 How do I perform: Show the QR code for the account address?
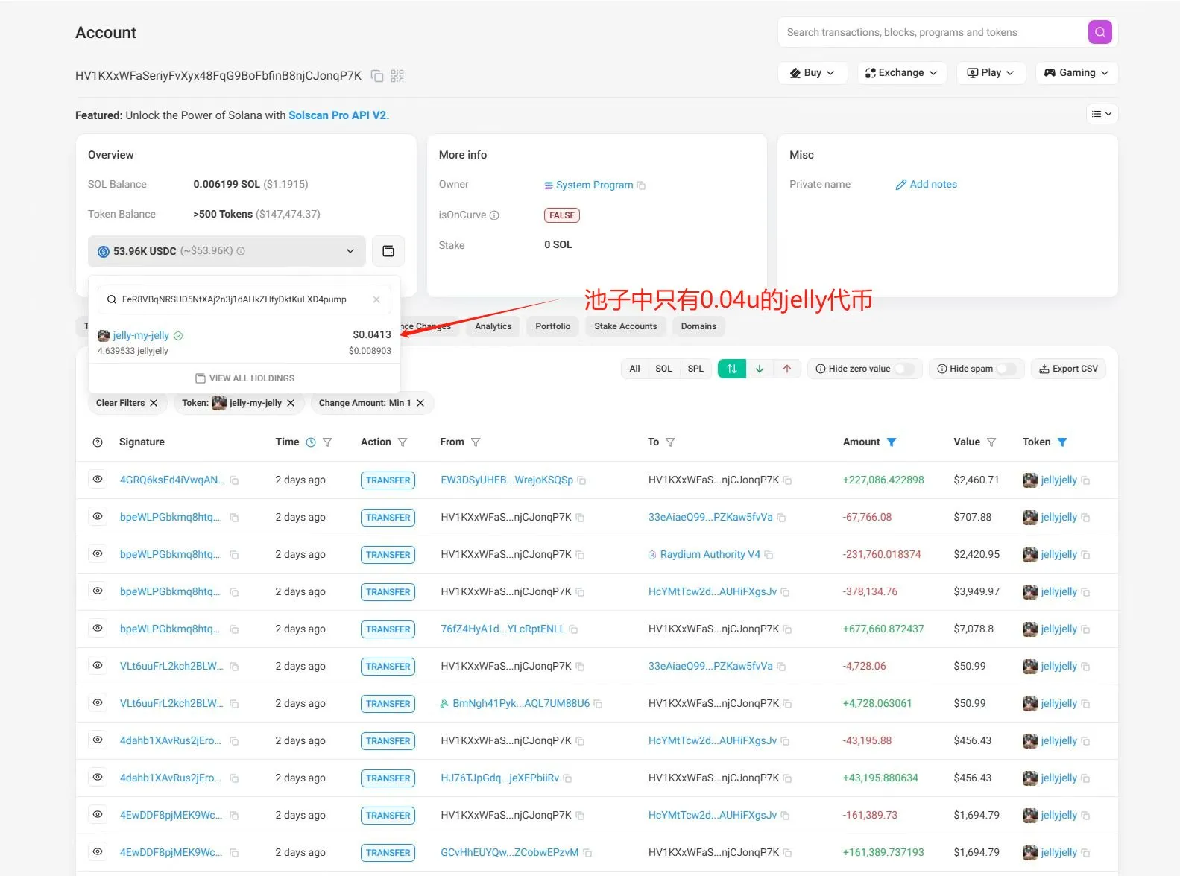click(397, 76)
